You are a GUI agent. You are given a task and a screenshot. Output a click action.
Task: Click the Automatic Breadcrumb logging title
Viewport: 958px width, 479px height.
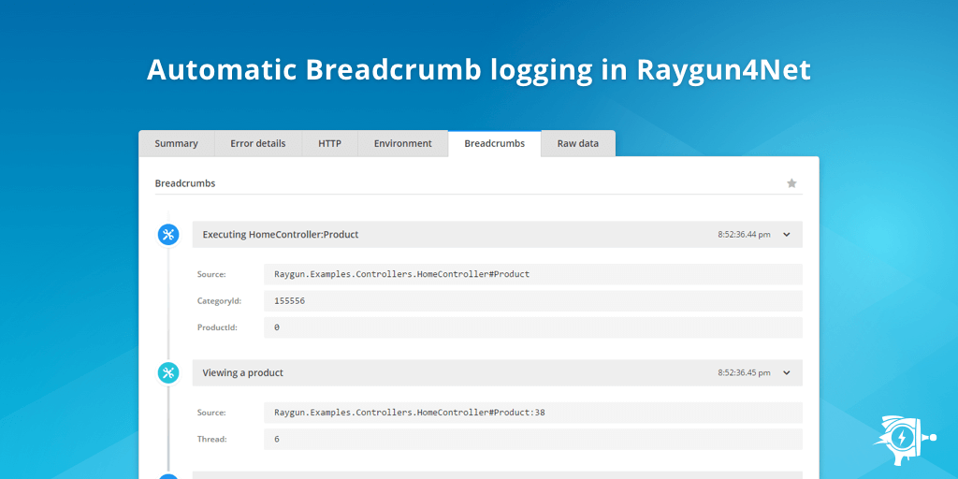coord(479,69)
